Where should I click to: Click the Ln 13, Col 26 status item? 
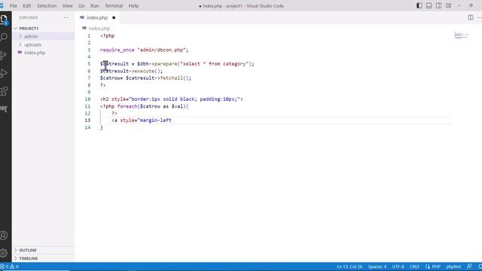(x=349, y=266)
